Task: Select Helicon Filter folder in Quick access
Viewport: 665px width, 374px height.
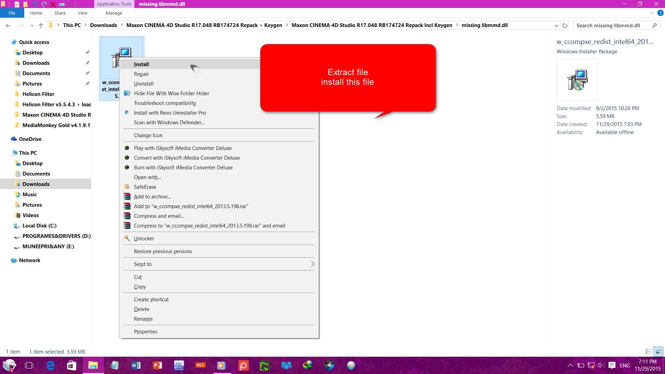Action: pyautogui.click(x=38, y=94)
